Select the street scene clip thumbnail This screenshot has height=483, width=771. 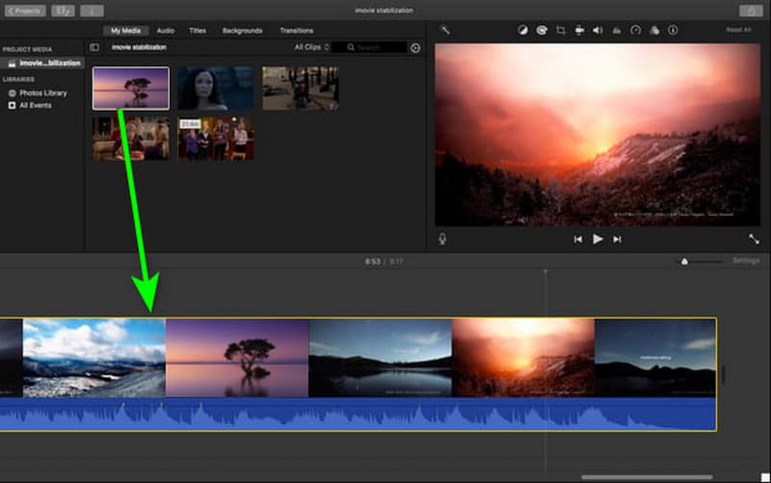tap(301, 89)
